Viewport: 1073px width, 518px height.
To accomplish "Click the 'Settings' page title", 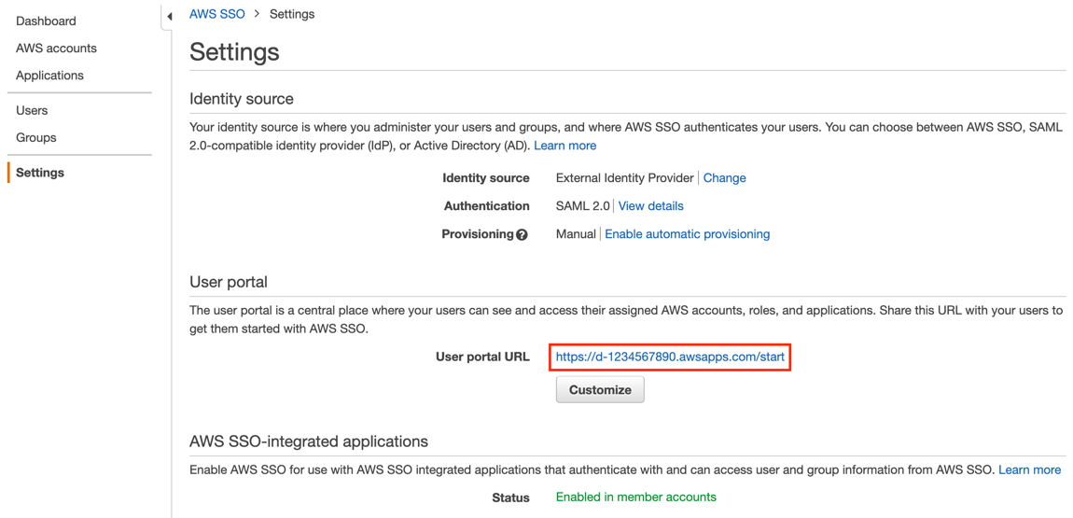I will click(x=234, y=52).
